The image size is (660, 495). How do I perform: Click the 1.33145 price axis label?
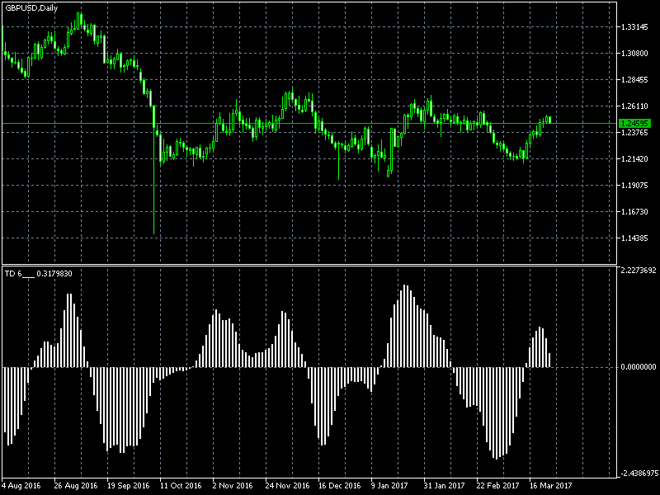[634, 27]
